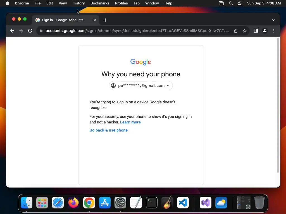Click the forward navigation arrow
286x214 pixels.
coord(21,31)
